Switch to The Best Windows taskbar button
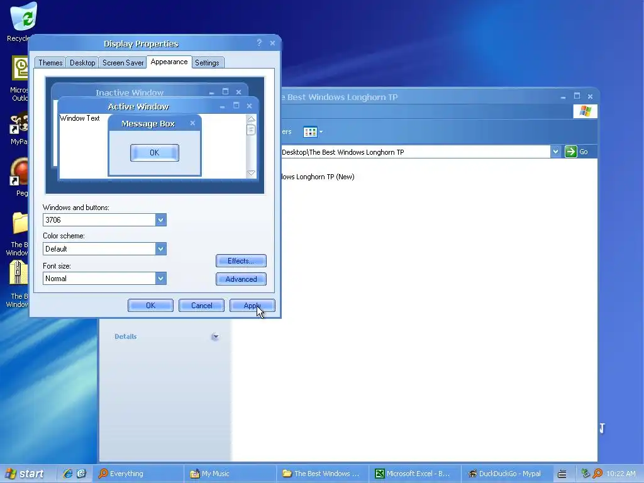Image resolution: width=644 pixels, height=483 pixels. coord(322,474)
